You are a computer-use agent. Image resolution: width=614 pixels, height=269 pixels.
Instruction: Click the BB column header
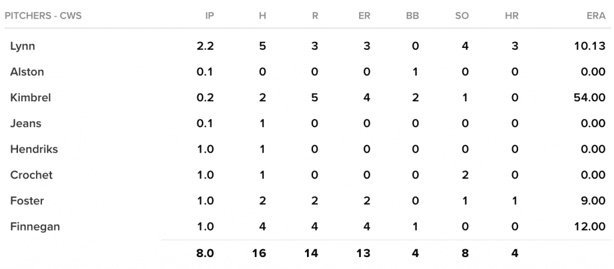[x=413, y=16]
